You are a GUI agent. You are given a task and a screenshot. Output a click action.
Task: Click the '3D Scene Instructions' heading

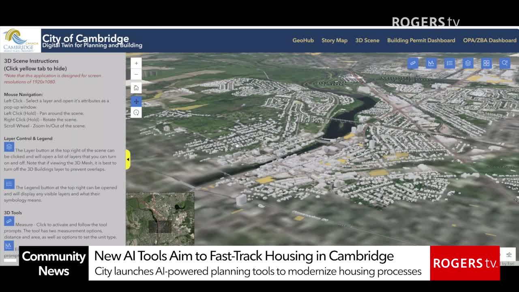(x=31, y=61)
